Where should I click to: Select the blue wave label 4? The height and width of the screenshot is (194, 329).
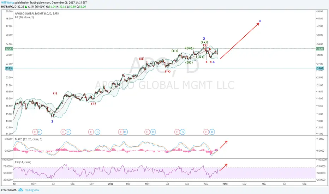click(214, 62)
